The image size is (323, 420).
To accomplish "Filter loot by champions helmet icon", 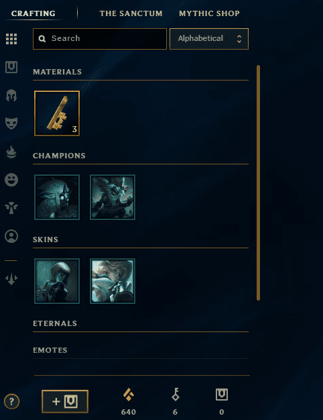I will coord(11,95).
